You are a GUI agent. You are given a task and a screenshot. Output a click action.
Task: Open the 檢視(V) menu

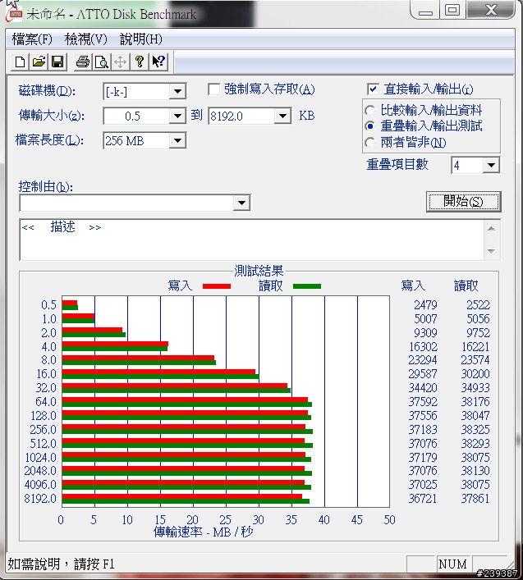(86, 39)
